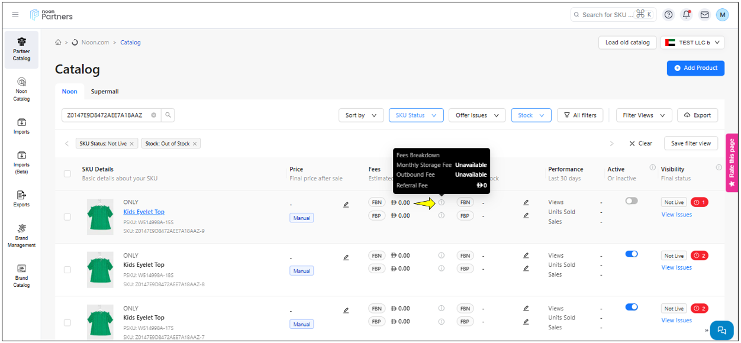Click the Add Product button
Viewport: 741px width, 343px height.
[x=695, y=68]
